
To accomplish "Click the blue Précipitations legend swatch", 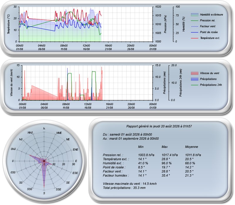I will point(194,79).
